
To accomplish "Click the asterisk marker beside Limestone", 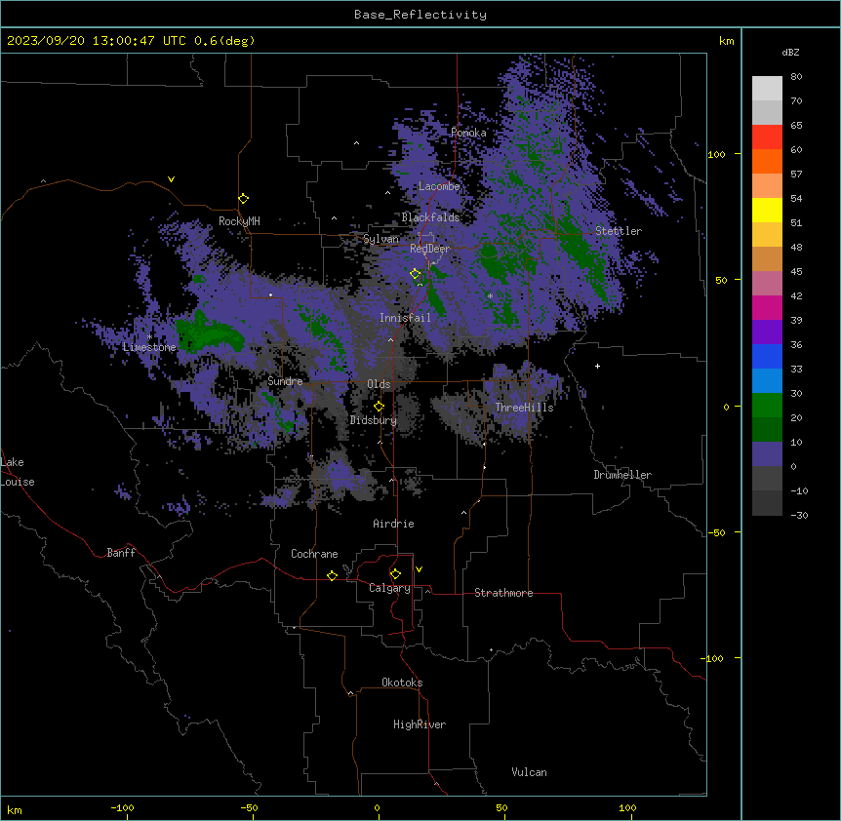I will 149,337.
